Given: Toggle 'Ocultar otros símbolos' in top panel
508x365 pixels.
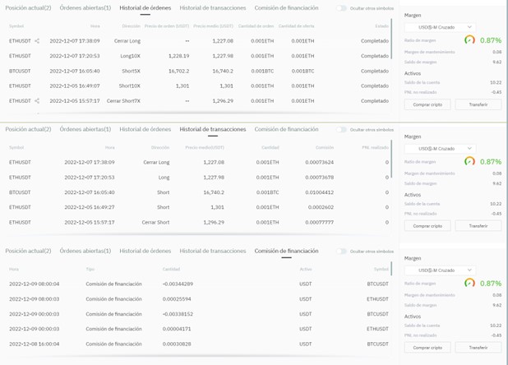Looking at the screenshot, I should click(x=341, y=8).
